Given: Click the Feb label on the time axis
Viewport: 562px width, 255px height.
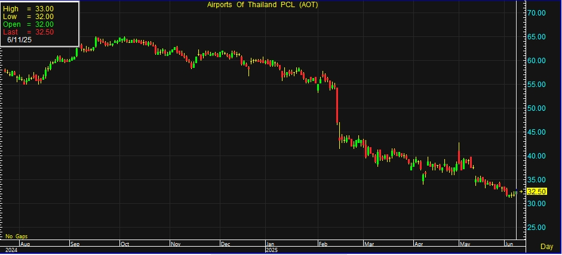Looking at the screenshot, I should point(323,244).
